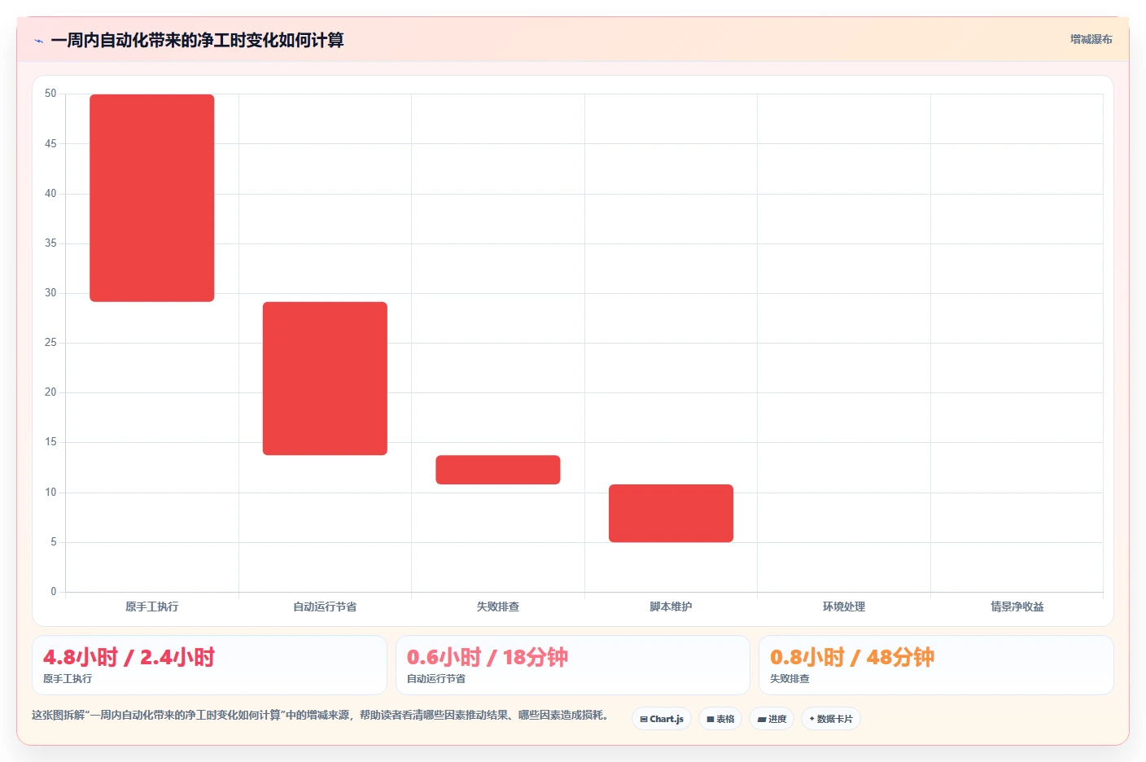The image size is (1146, 762).
Task: Click the Chart.js chip
Action: pos(662,719)
